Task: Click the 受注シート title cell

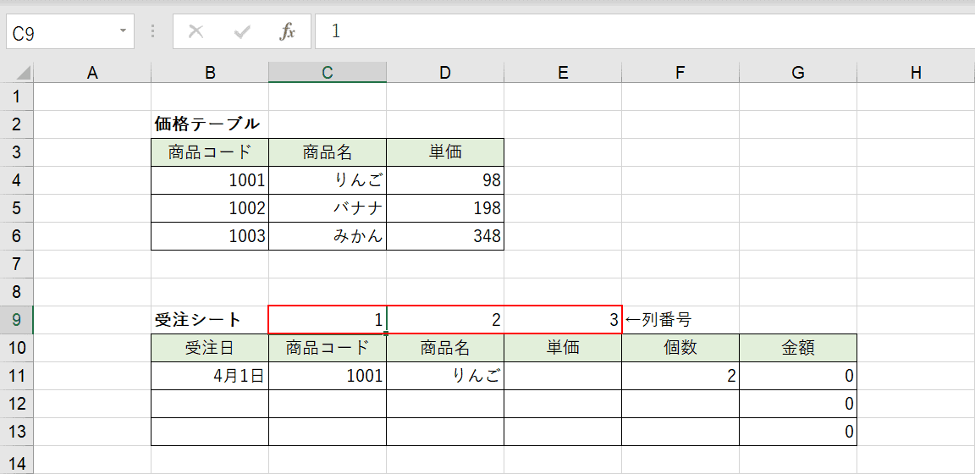Action: 210,320
